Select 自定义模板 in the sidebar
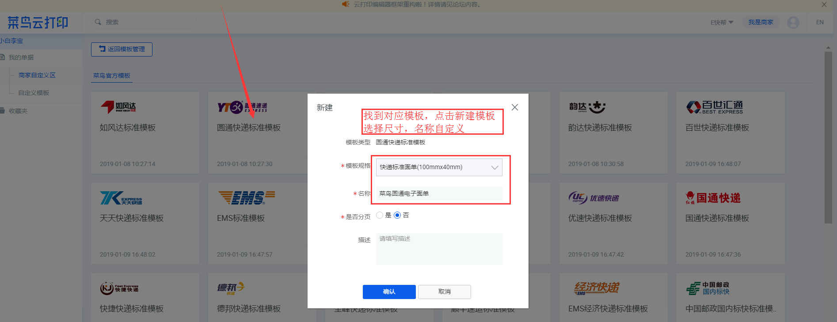 (34, 93)
